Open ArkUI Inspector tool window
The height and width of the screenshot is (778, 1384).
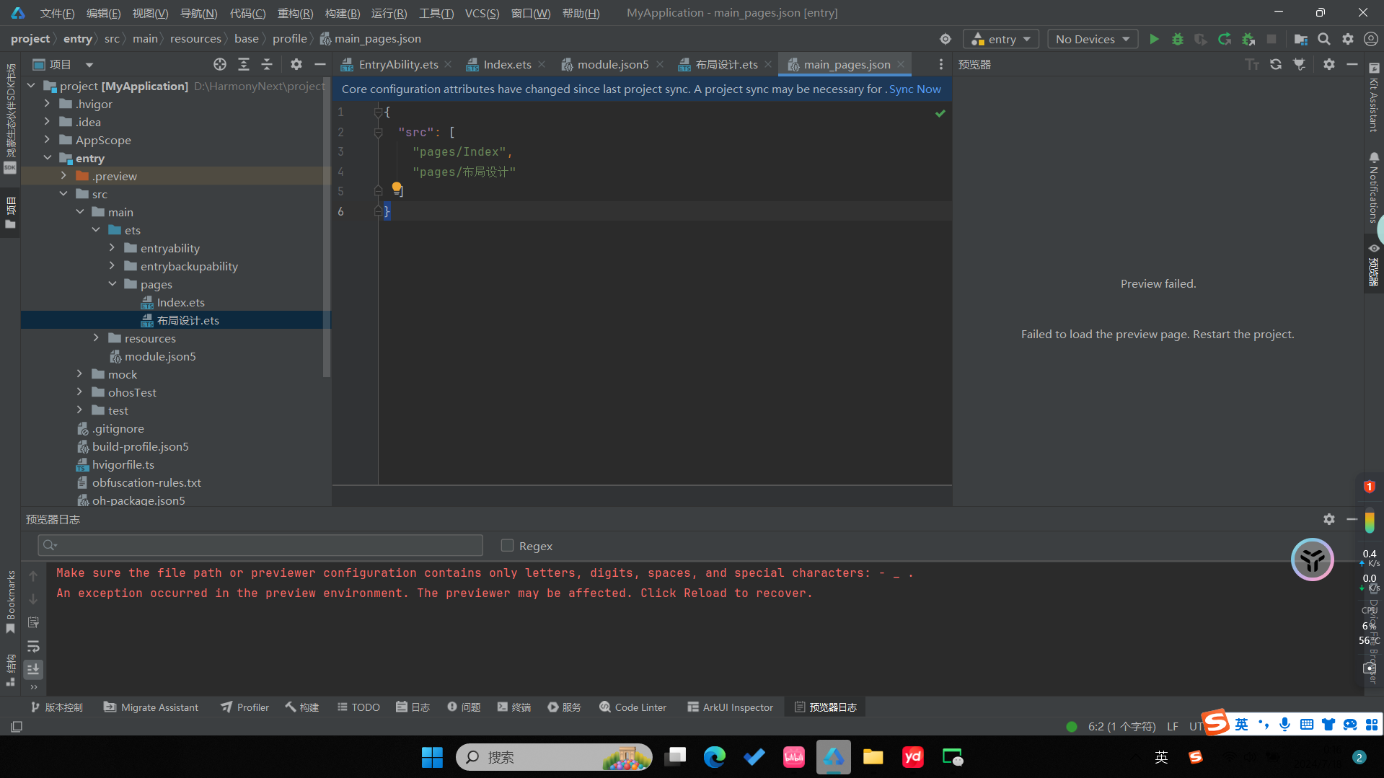tap(730, 707)
